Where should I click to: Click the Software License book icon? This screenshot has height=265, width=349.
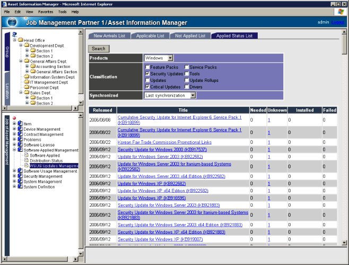tap(20, 145)
